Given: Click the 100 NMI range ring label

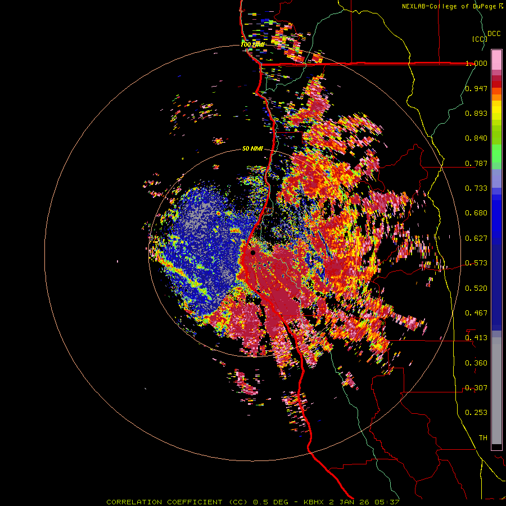Looking at the screenshot, I should point(252,44).
